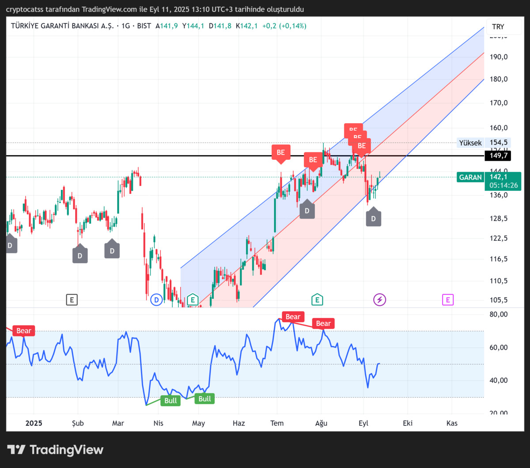This screenshot has width=530, height=468.
Task: Open the pink E upcoming earnings icon
Action: (447, 300)
